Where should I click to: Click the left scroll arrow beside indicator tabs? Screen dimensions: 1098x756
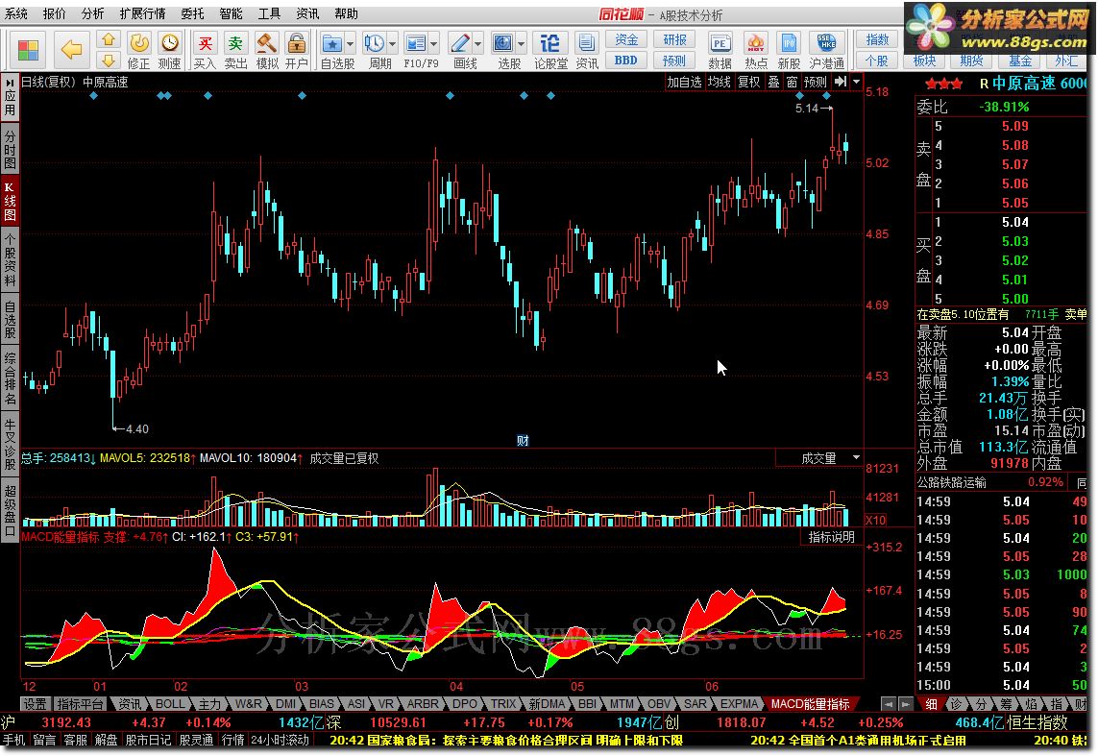coord(890,703)
